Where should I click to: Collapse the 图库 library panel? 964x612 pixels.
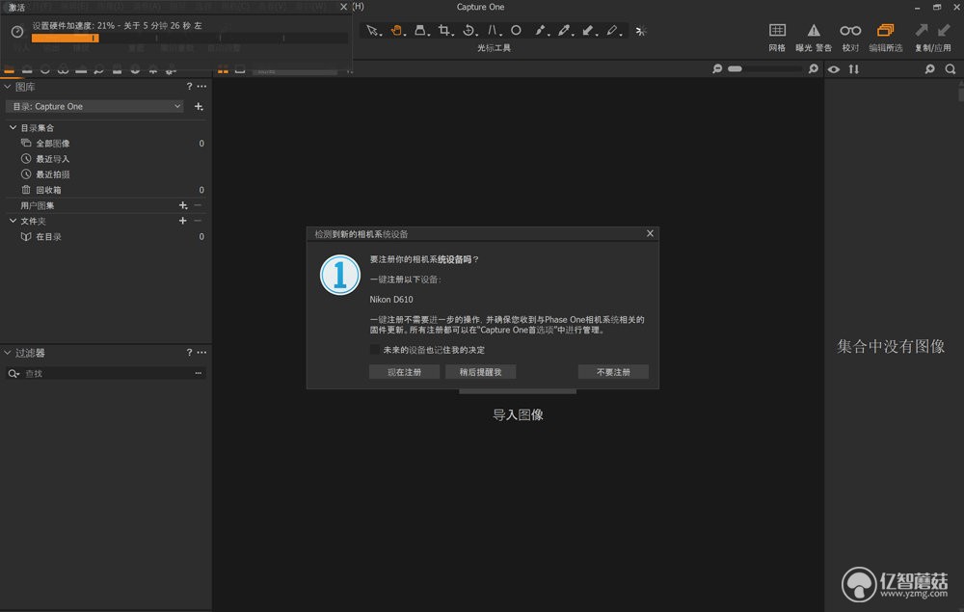8,87
